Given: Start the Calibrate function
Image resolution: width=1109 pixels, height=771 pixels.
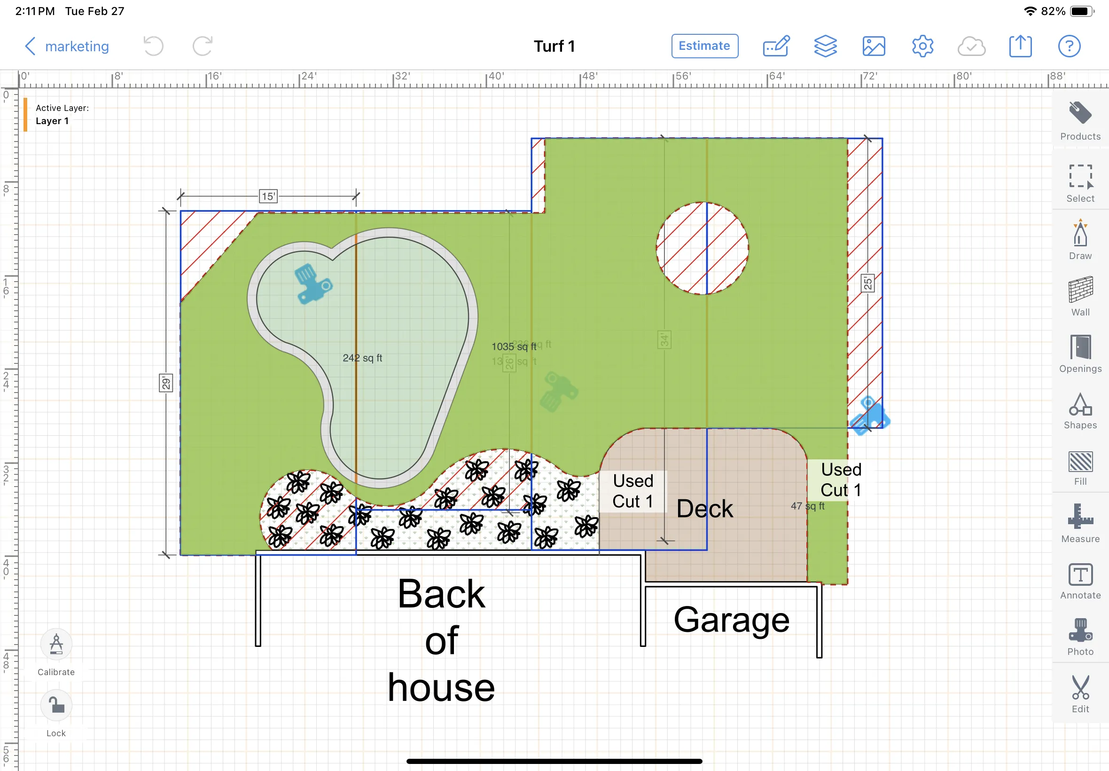Looking at the screenshot, I should (55, 644).
